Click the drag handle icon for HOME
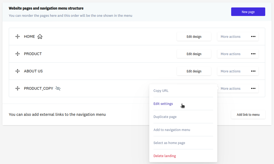Image resolution: width=274 pixels, height=164 pixels. click(x=18, y=36)
